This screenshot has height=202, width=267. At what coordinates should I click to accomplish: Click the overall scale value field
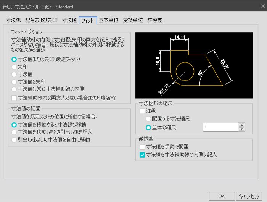(221, 127)
